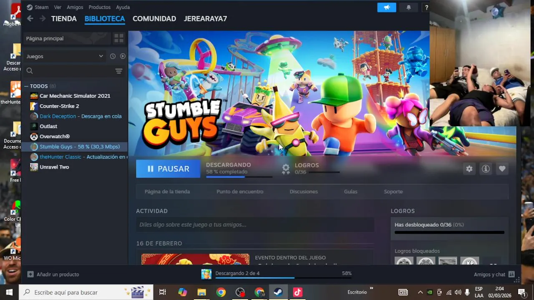Viewport: 534px width, 300px height.
Task: Filter the game list to ready-to-play games
Action: click(x=123, y=56)
